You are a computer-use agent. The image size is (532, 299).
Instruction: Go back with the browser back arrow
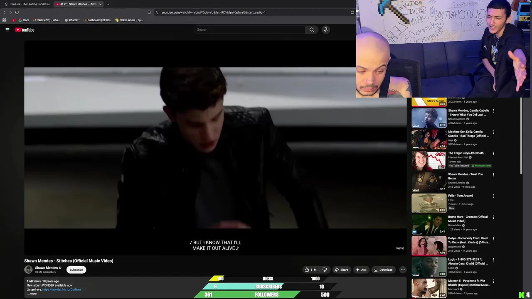point(5,12)
